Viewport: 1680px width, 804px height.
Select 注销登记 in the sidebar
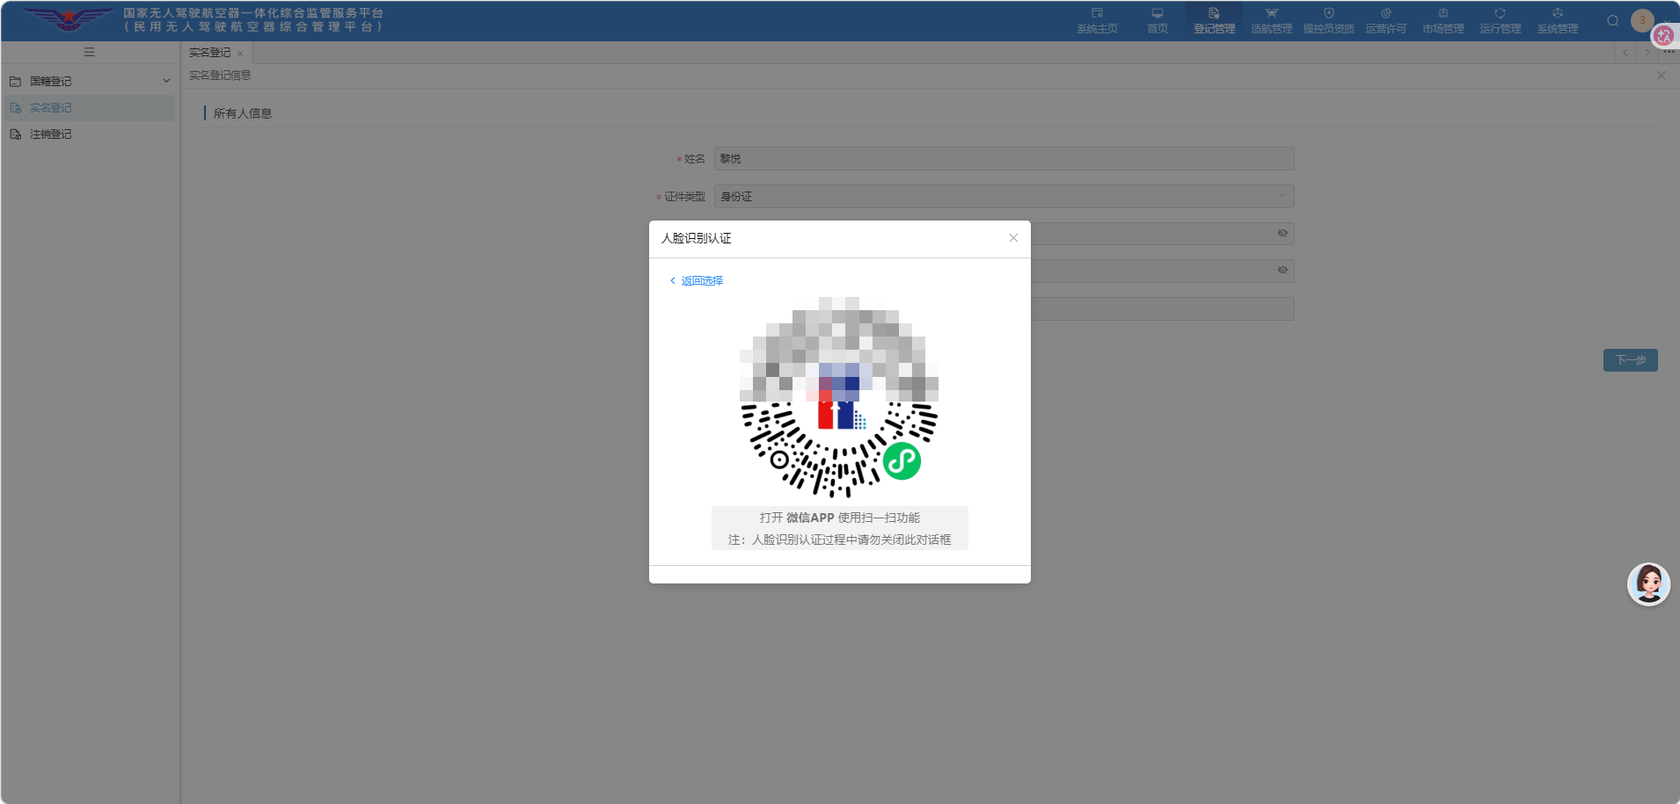(90, 134)
